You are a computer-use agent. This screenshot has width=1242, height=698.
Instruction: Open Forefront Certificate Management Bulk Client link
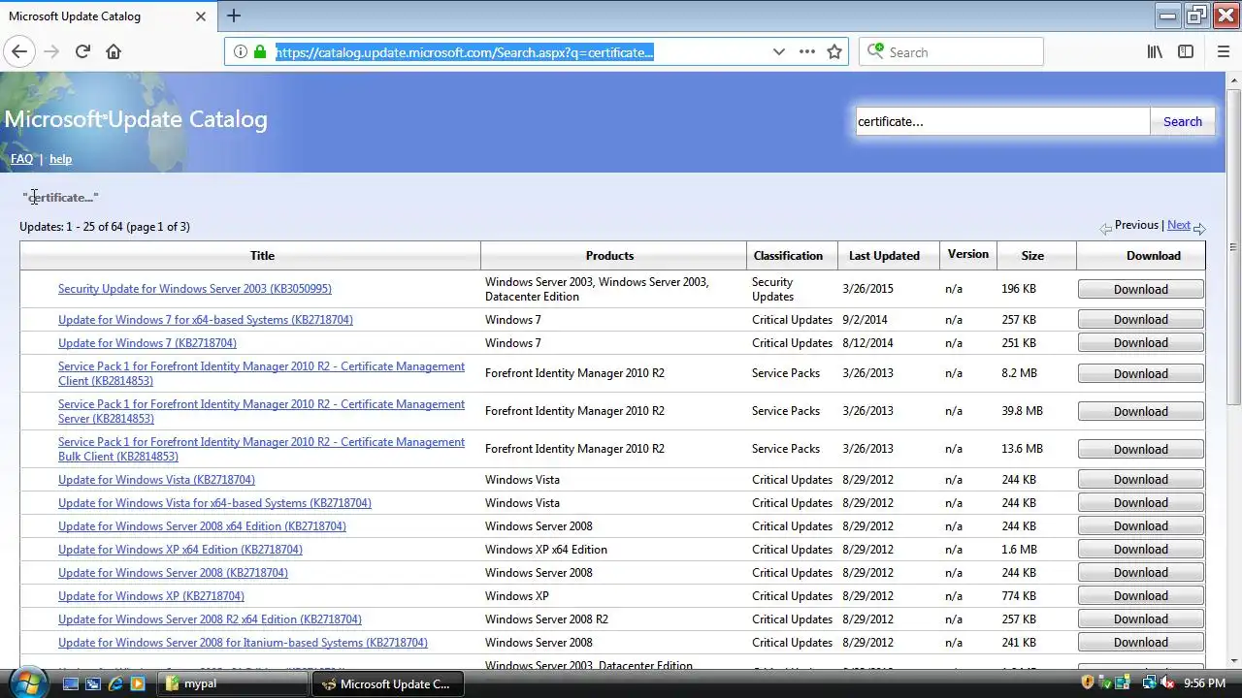pyautogui.click(x=261, y=449)
